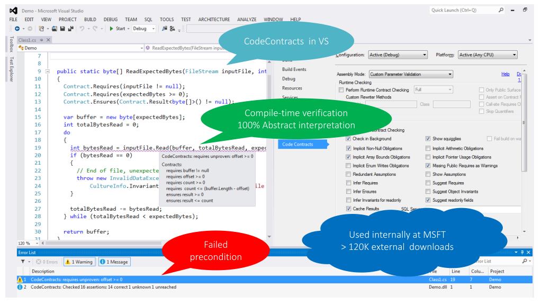The image size is (542, 305).
Task: Click the New Project toolbar icon
Action: (x=41, y=29)
